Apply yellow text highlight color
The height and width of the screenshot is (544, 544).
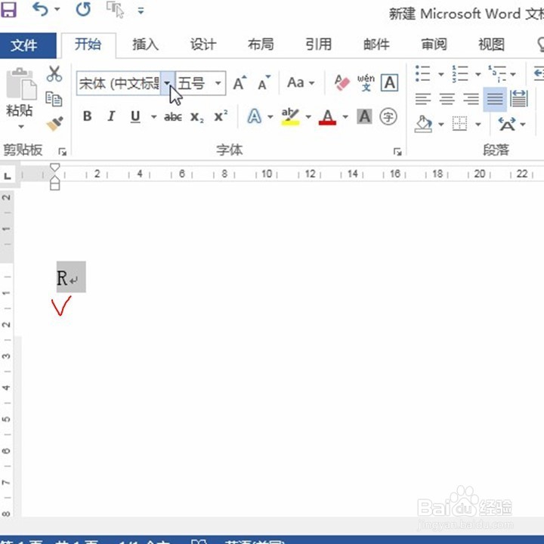(290, 116)
